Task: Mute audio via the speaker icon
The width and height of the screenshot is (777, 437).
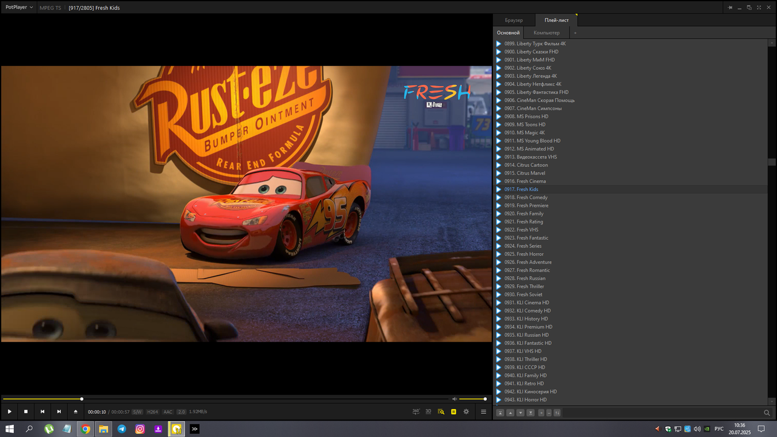Action: point(455,399)
